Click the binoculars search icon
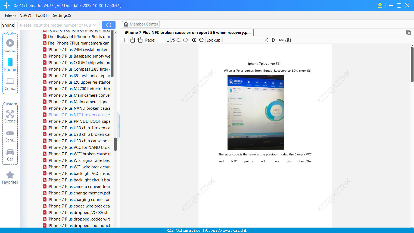The height and width of the screenshot is (233, 414). tap(288, 40)
